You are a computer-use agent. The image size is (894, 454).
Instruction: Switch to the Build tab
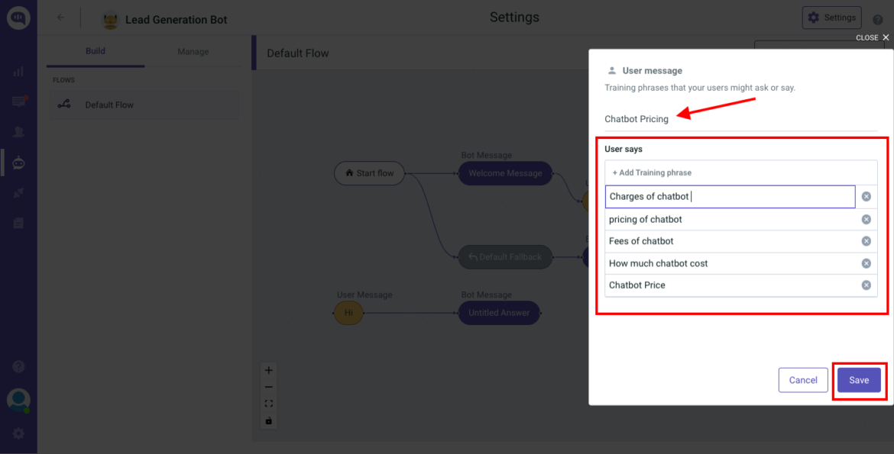[95, 51]
